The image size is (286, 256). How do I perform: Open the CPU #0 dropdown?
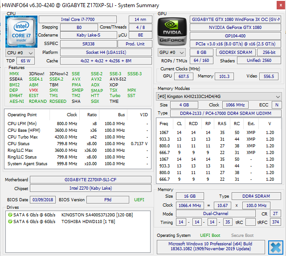pyautogui.click(x=20, y=53)
